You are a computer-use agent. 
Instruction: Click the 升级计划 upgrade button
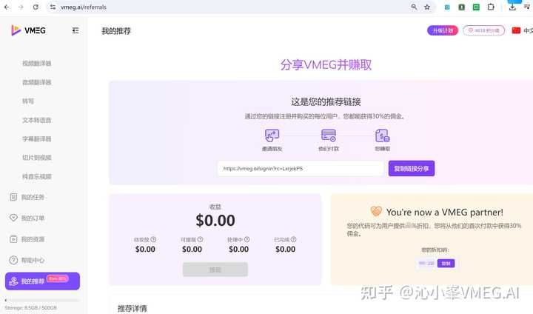pos(442,30)
